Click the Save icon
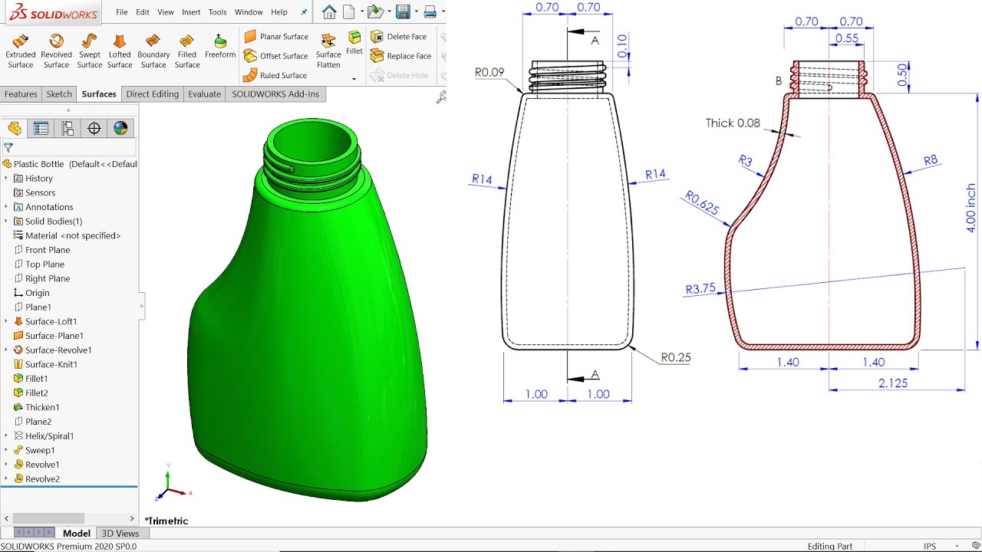982x552 pixels. (x=402, y=11)
